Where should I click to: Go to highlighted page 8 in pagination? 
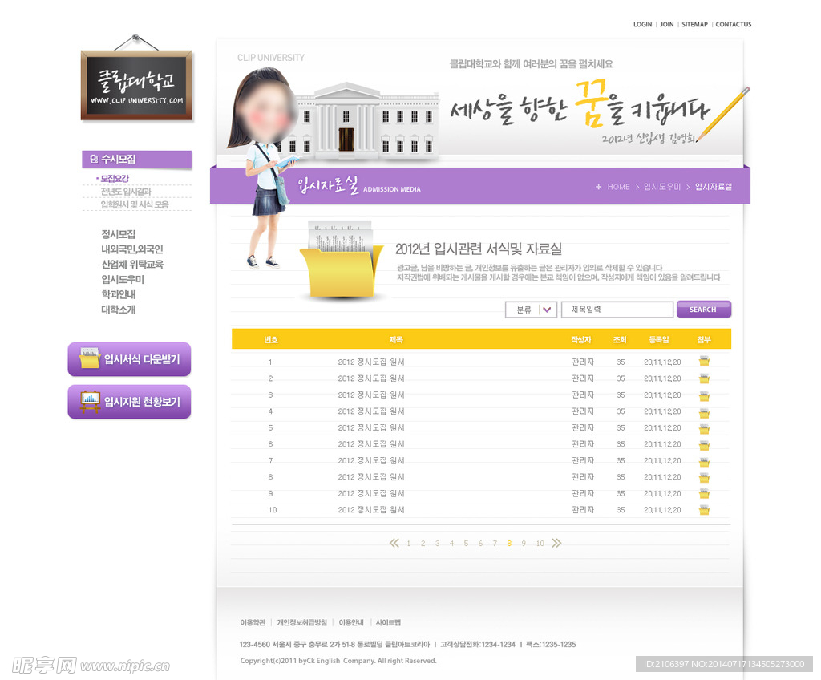coord(509,544)
